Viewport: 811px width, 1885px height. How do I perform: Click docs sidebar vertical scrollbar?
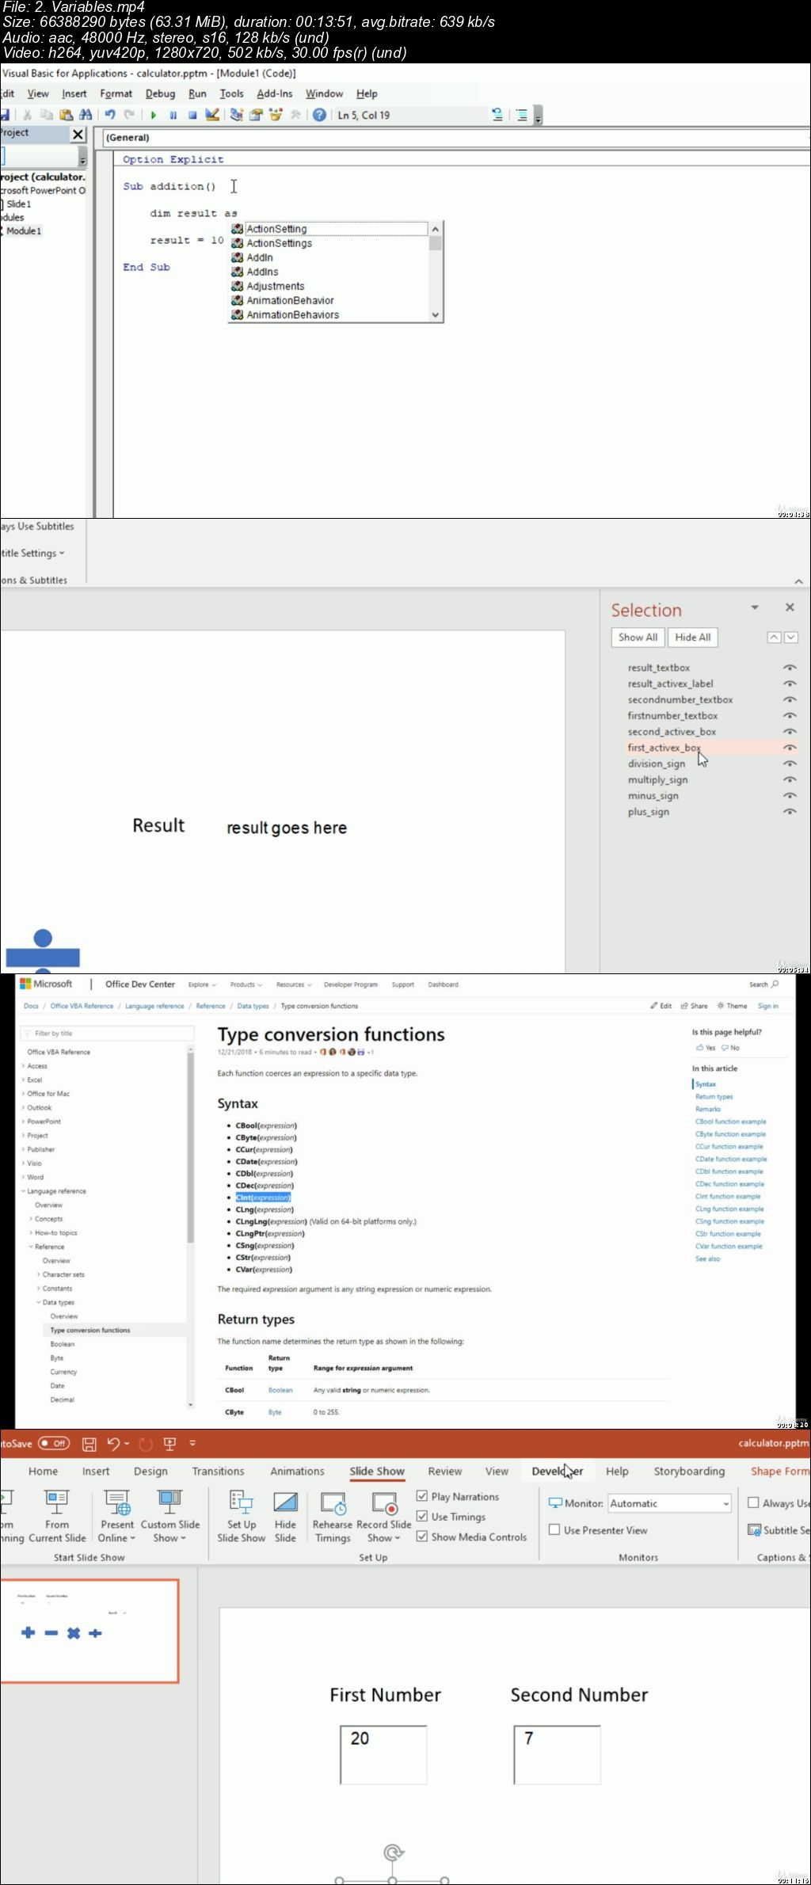click(190, 1227)
